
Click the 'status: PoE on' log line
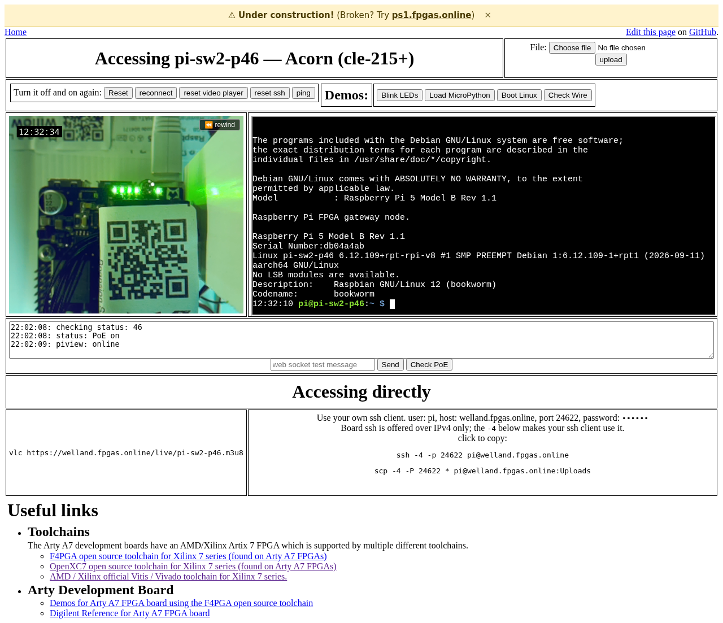click(x=65, y=336)
